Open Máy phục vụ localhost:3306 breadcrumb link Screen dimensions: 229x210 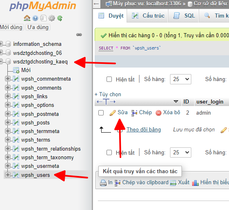147,4
